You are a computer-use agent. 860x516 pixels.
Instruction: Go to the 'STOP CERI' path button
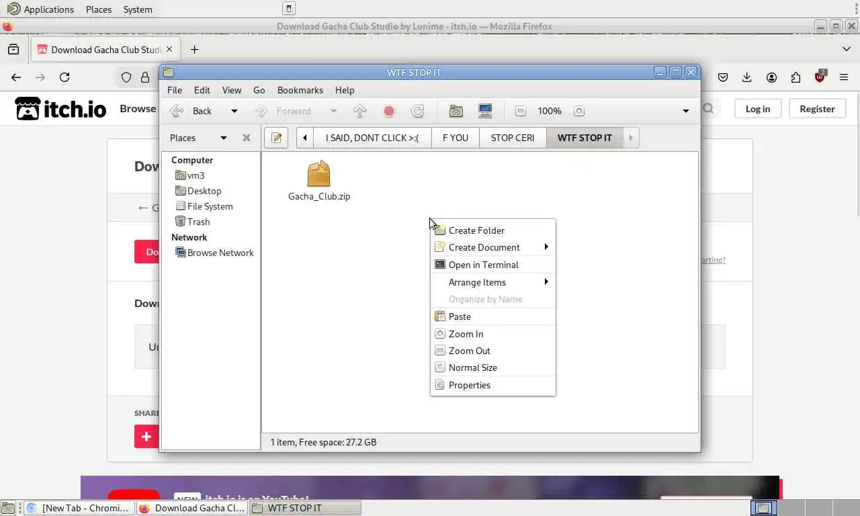(x=513, y=138)
